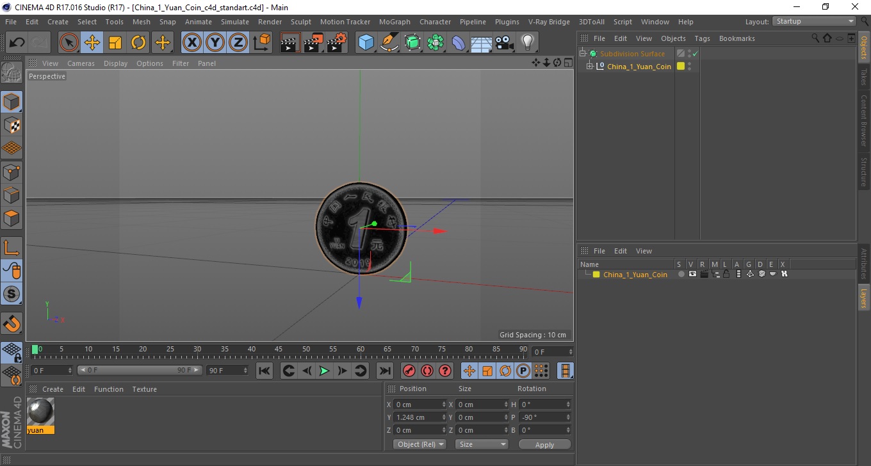Select the yuan material thumbnail
Image resolution: width=871 pixels, height=466 pixels.
(40, 411)
